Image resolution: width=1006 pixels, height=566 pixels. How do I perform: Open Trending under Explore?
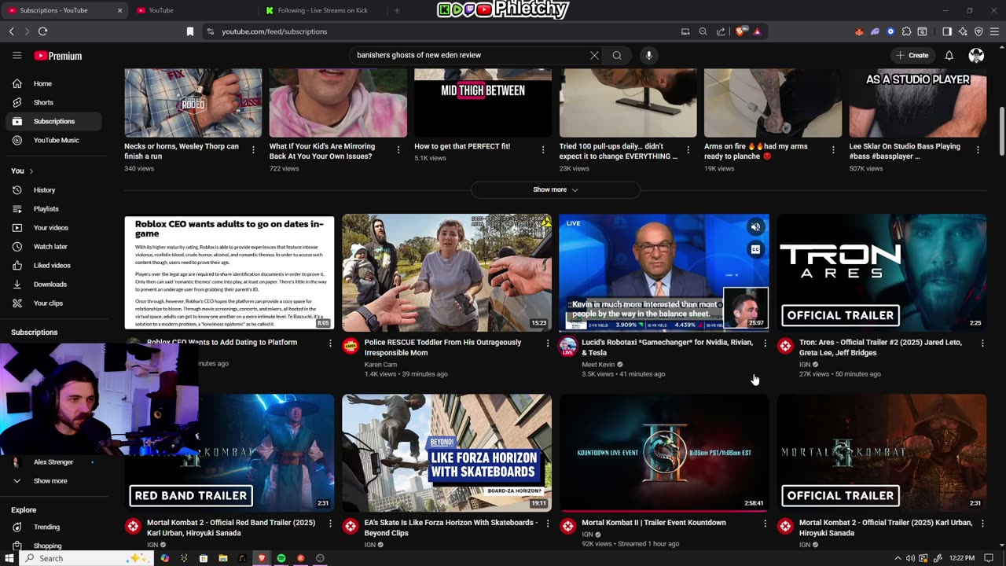pyautogui.click(x=53, y=527)
